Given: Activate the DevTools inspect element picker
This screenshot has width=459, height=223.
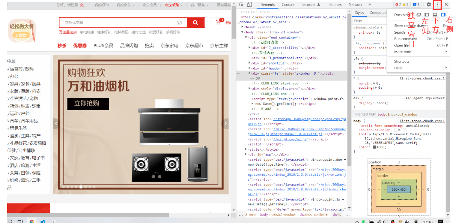Looking at the screenshot, I should [x=241, y=4].
